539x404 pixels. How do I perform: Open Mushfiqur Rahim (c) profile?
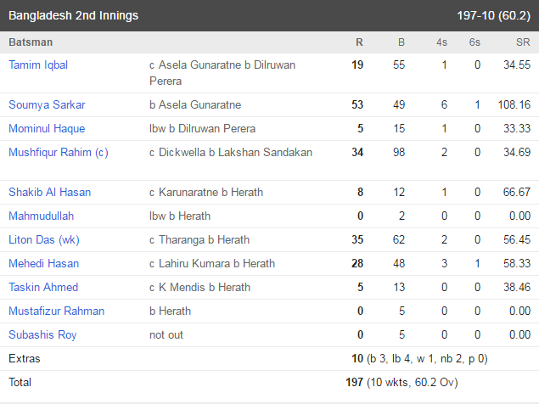pyautogui.click(x=59, y=152)
